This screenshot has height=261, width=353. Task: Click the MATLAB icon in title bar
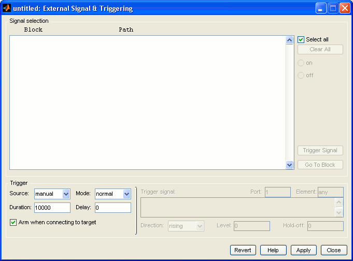coord(7,8)
